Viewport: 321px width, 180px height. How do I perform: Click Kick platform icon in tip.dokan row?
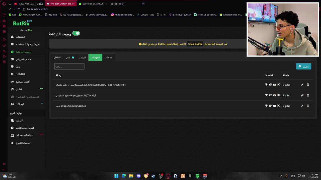[x=278, y=106]
